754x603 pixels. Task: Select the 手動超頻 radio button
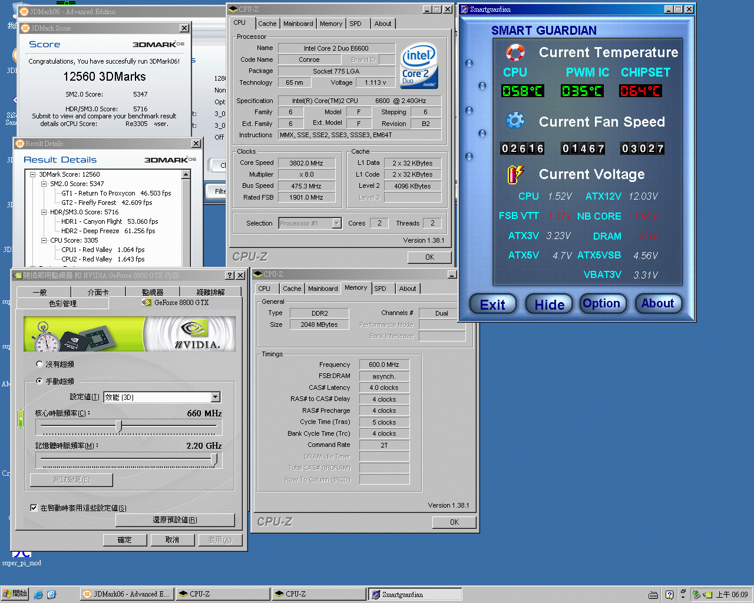pos(39,381)
